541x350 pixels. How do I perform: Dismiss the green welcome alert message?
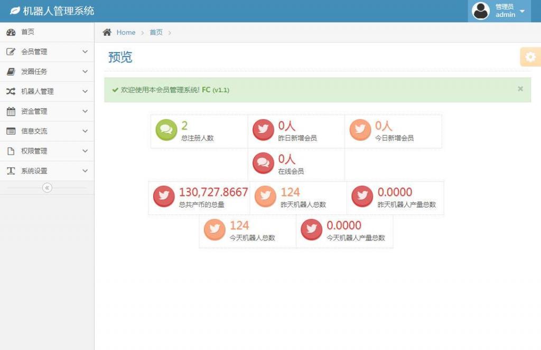[520, 89]
